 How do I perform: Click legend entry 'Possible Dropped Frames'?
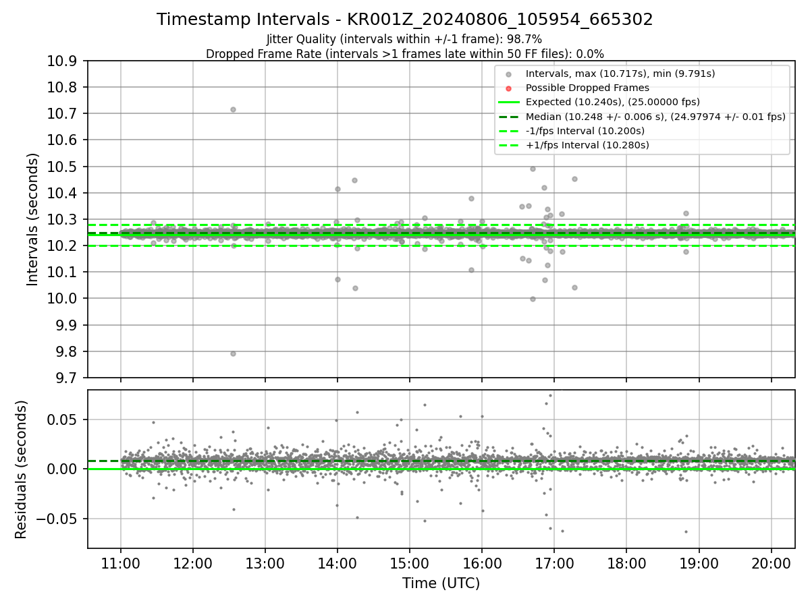click(x=587, y=88)
